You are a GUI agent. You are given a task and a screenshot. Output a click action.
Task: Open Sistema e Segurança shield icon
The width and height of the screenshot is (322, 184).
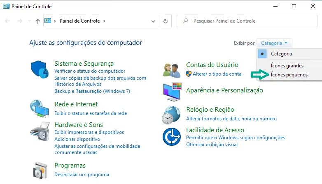pyautogui.click(x=40, y=69)
